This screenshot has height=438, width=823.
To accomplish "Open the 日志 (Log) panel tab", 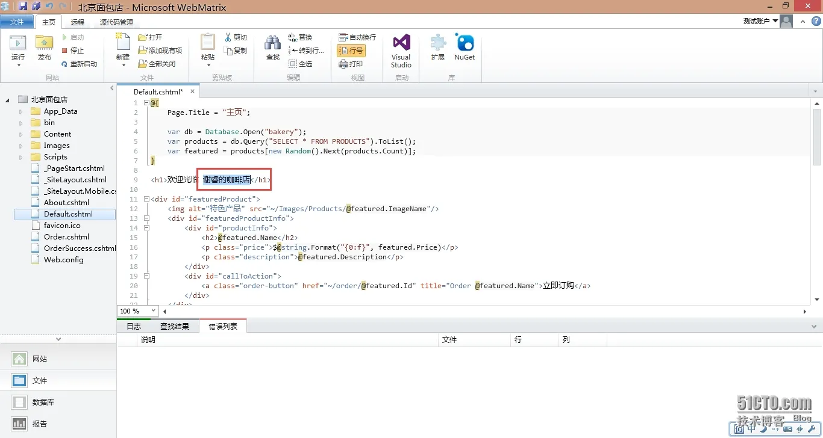I will click(x=134, y=327).
